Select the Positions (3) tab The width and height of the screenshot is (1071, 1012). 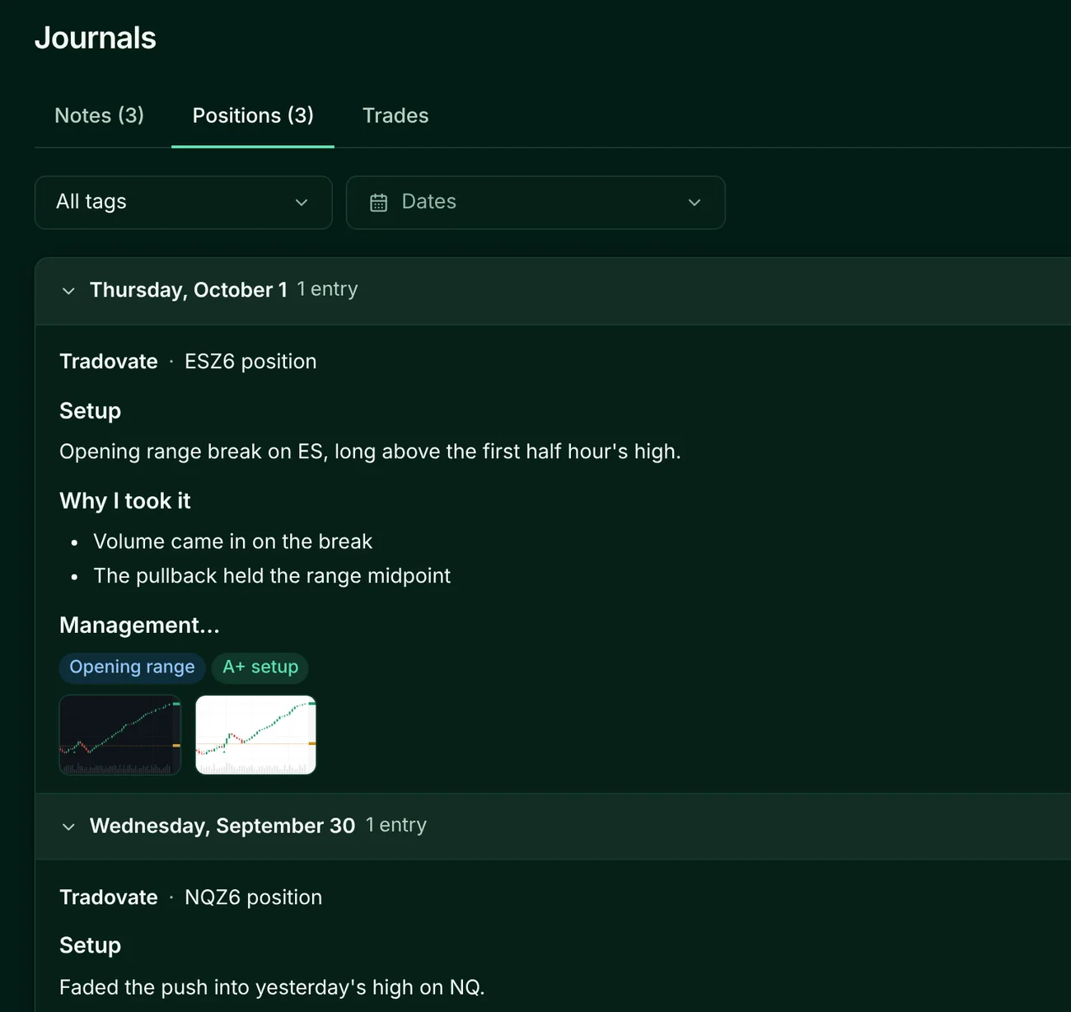(253, 115)
